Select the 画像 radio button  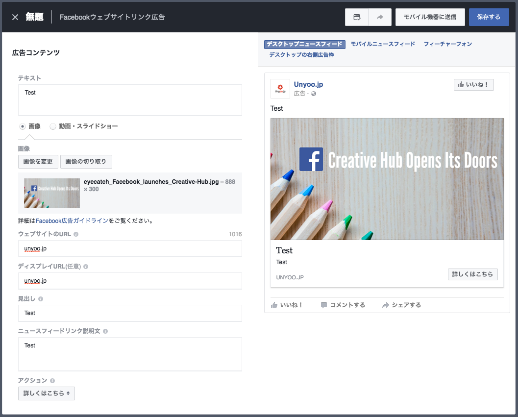tap(23, 126)
